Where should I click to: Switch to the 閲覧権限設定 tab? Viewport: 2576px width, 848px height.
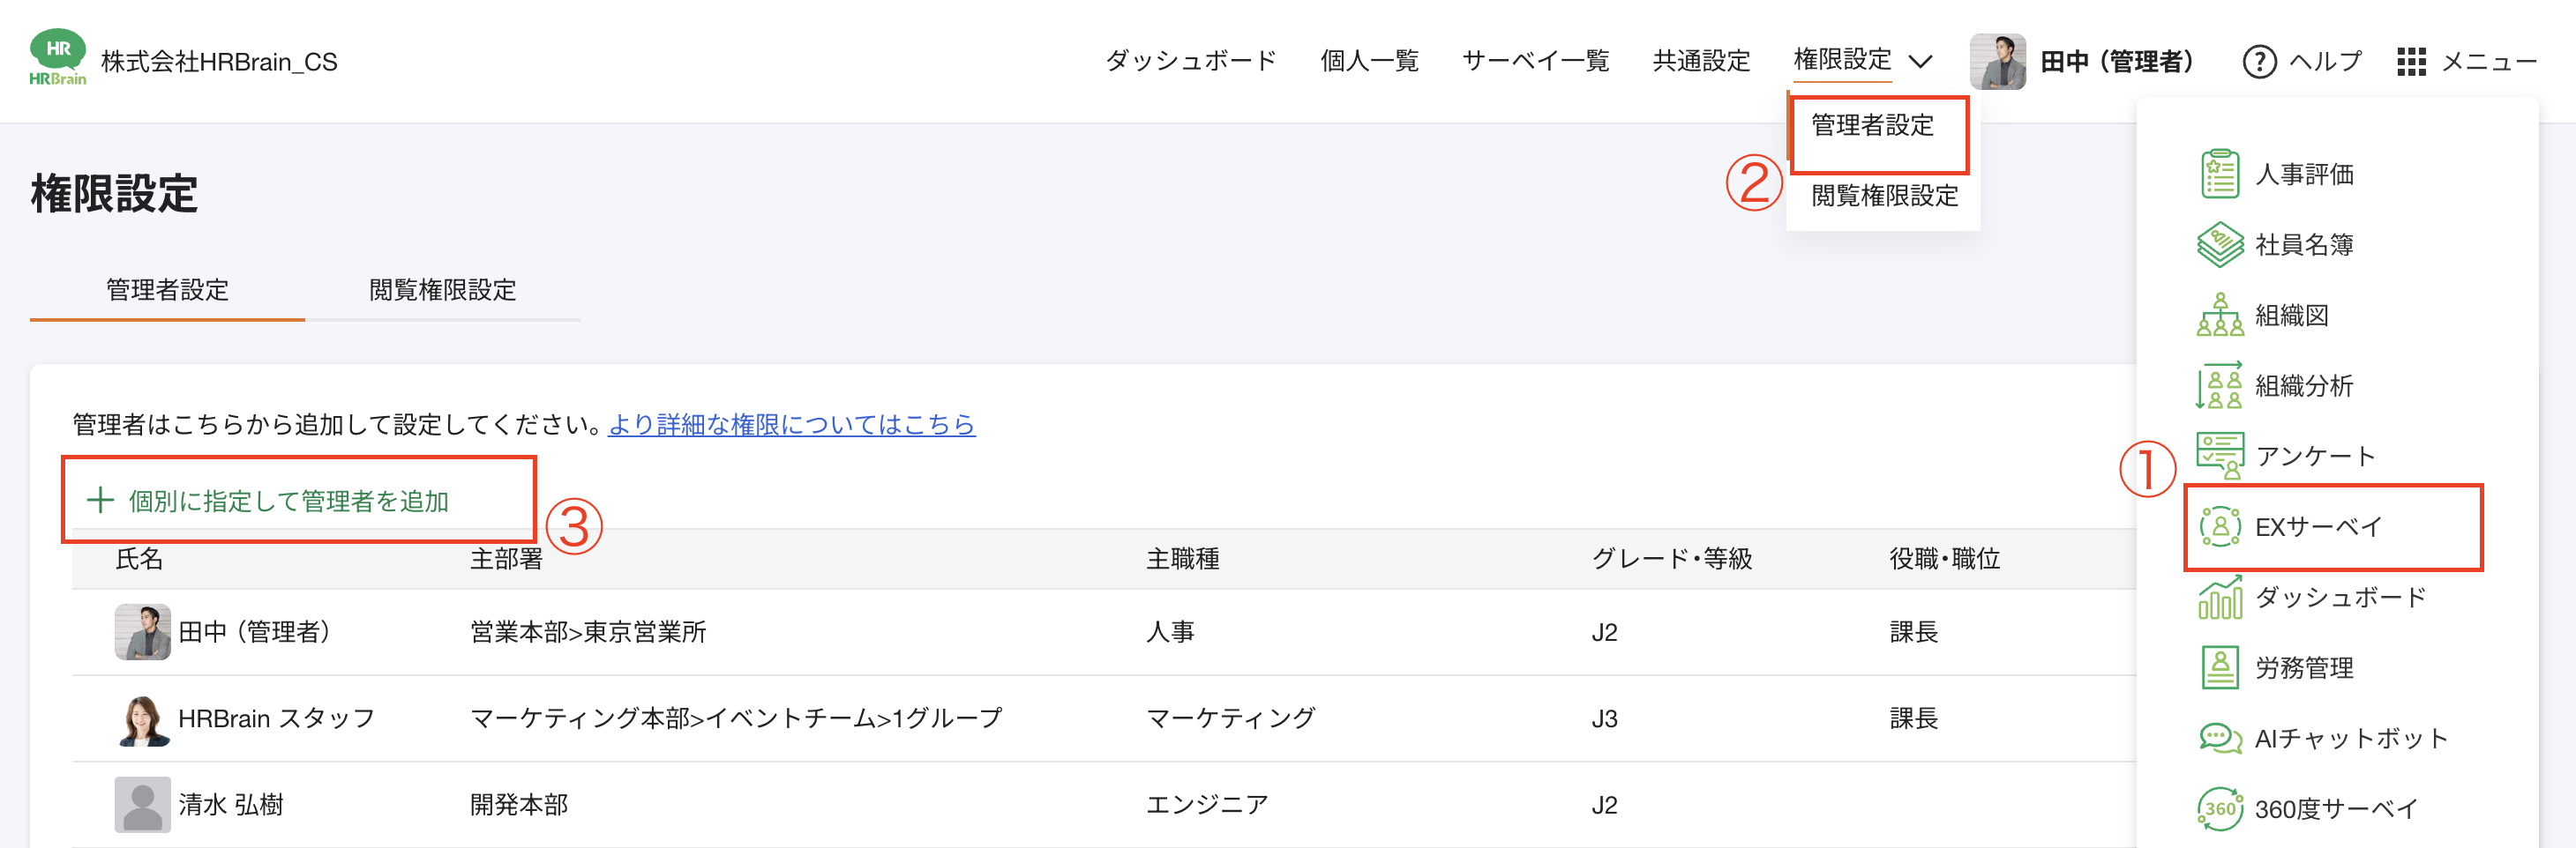point(442,291)
